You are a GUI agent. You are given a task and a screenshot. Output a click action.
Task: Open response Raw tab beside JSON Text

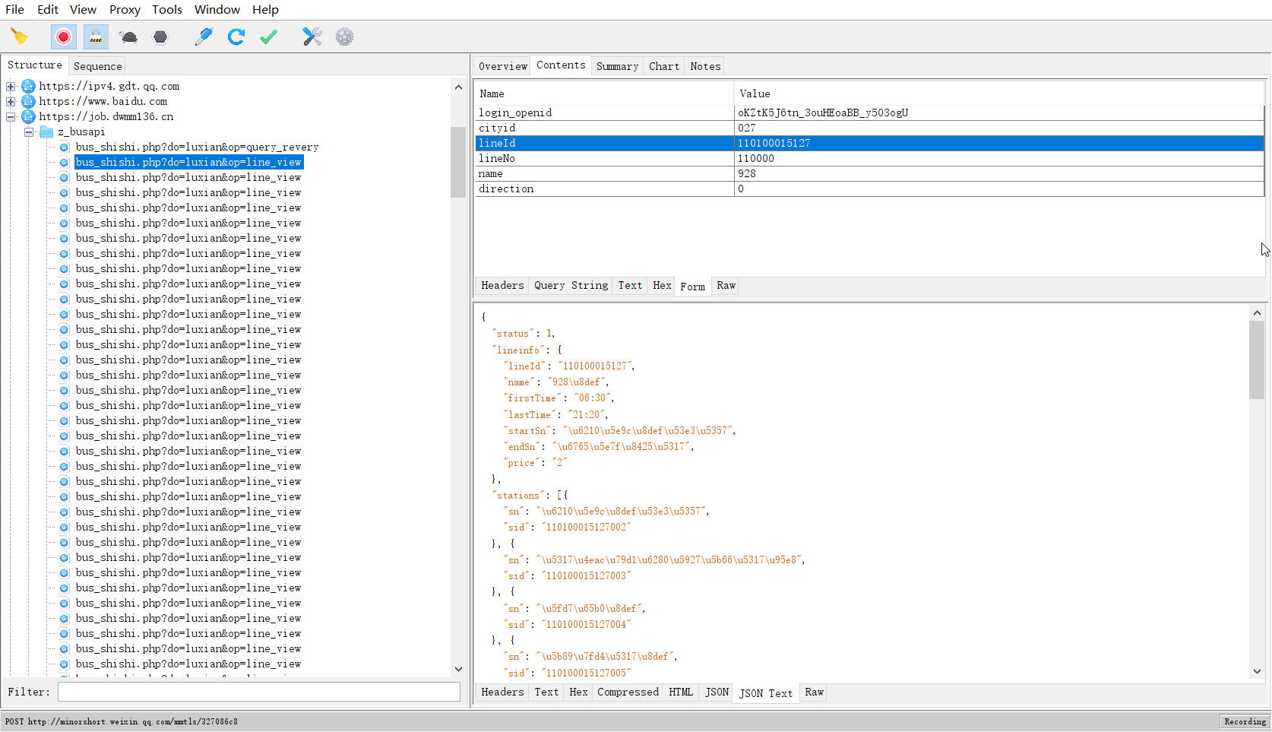point(814,692)
